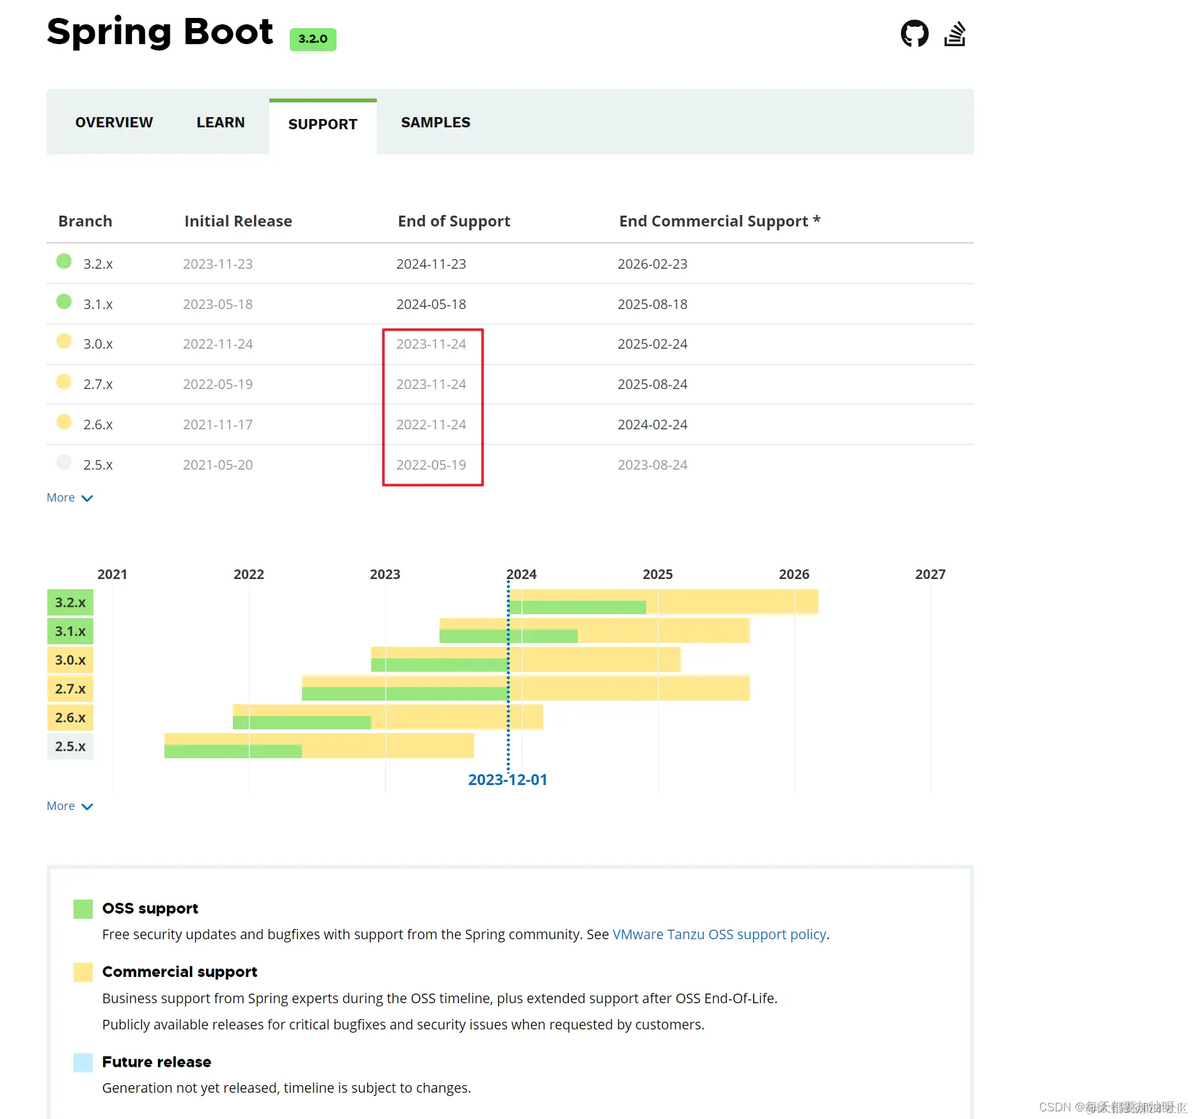This screenshot has height=1119, width=1192.
Task: Open the Stack Overflow icon link
Action: [955, 34]
